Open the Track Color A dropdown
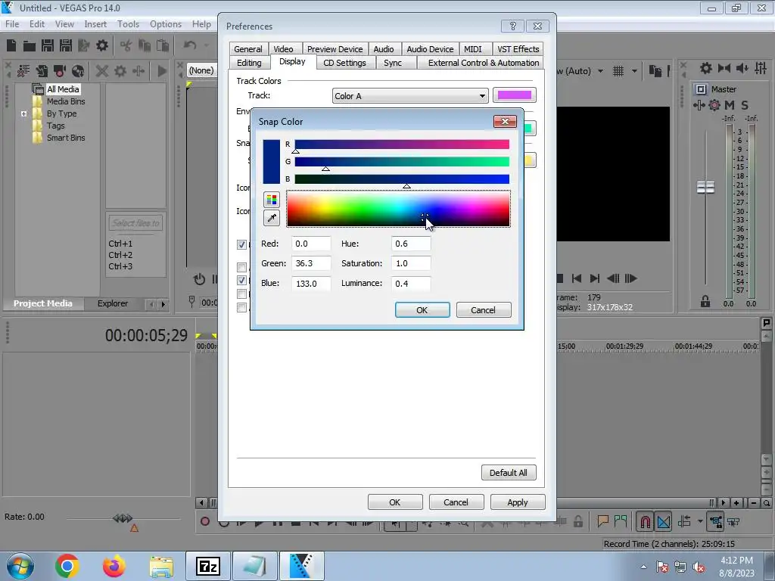775x581 pixels. [410, 96]
